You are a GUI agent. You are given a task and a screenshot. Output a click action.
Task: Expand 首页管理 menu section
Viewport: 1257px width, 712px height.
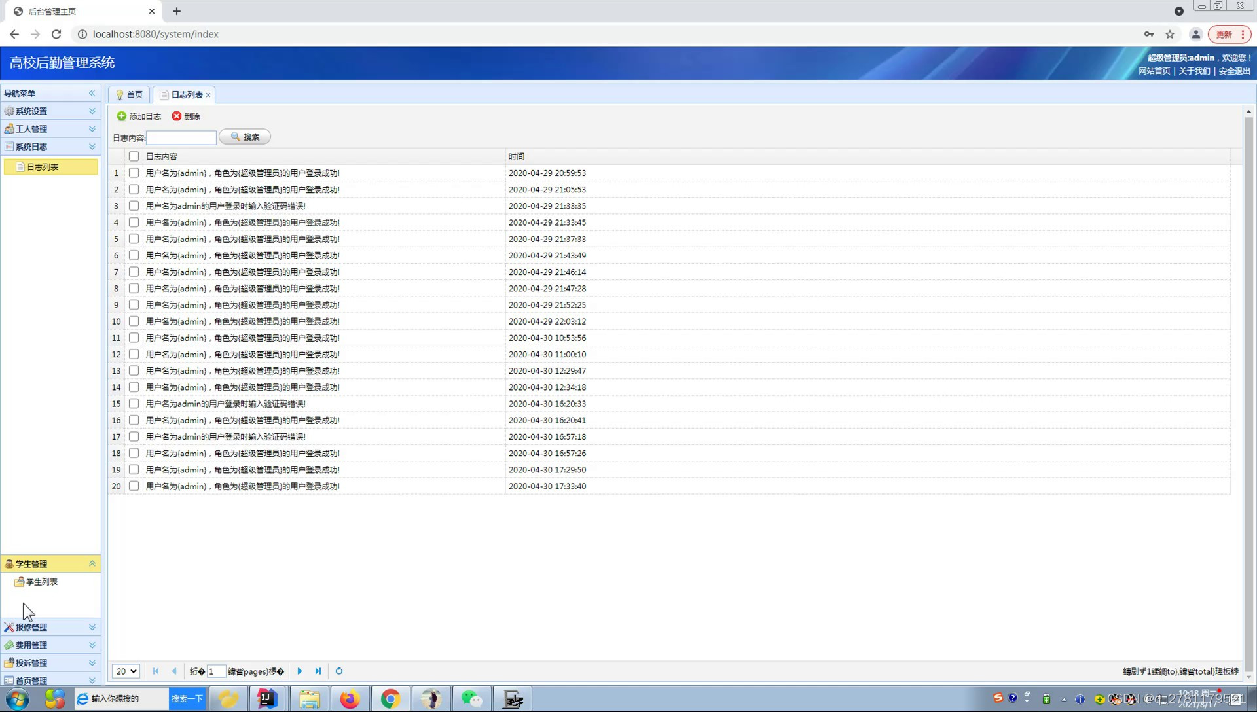pyautogui.click(x=50, y=680)
